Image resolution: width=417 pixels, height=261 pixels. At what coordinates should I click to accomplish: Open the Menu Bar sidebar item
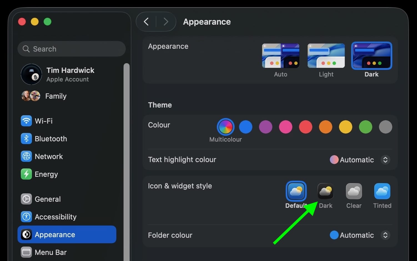[67, 252]
